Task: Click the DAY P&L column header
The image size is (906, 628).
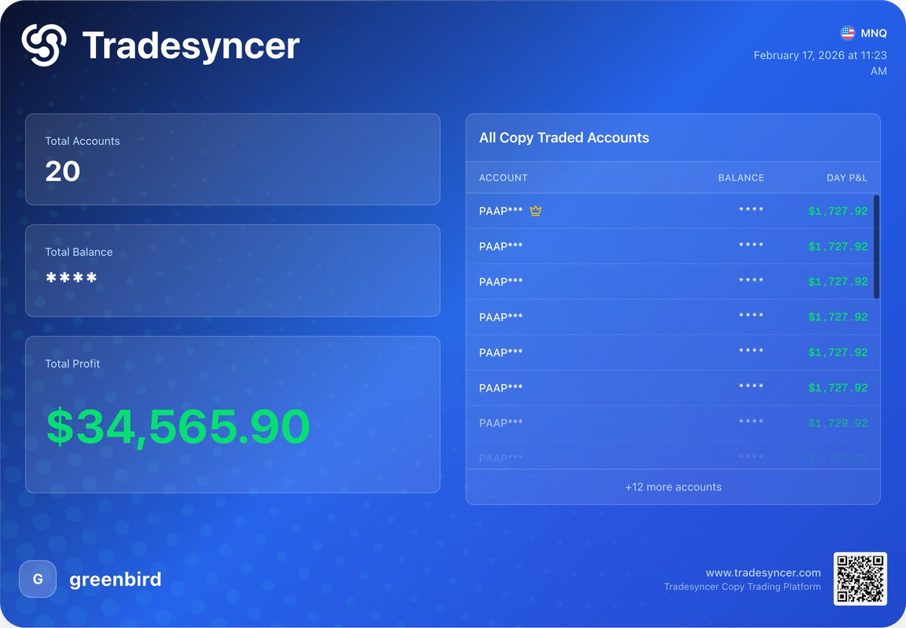Action: pos(847,178)
